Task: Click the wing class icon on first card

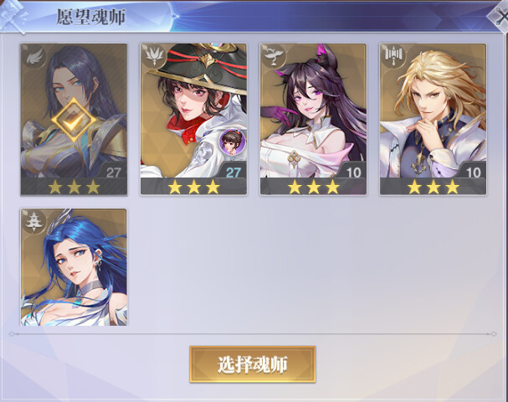Action: point(34,58)
